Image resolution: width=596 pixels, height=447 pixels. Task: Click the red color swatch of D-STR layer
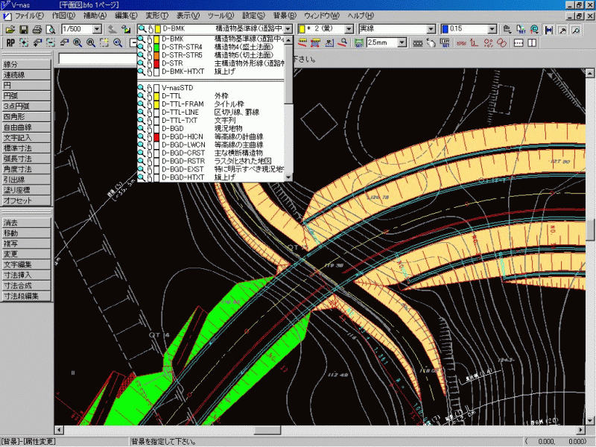pyautogui.click(x=157, y=63)
